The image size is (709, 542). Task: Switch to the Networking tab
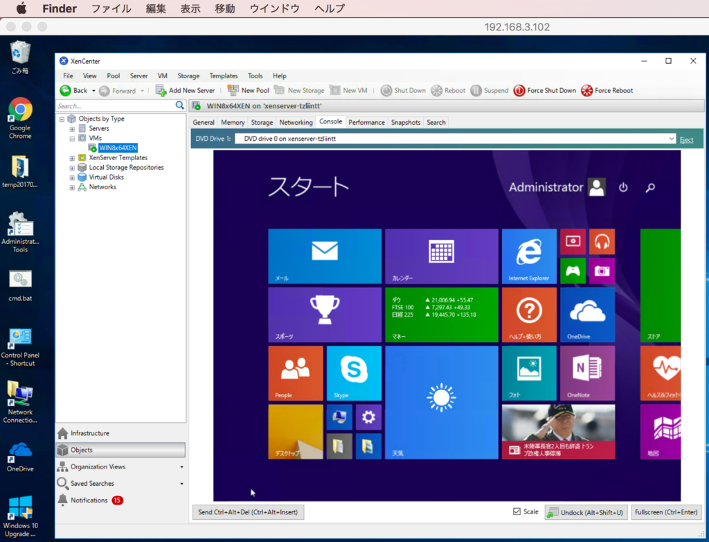(296, 122)
